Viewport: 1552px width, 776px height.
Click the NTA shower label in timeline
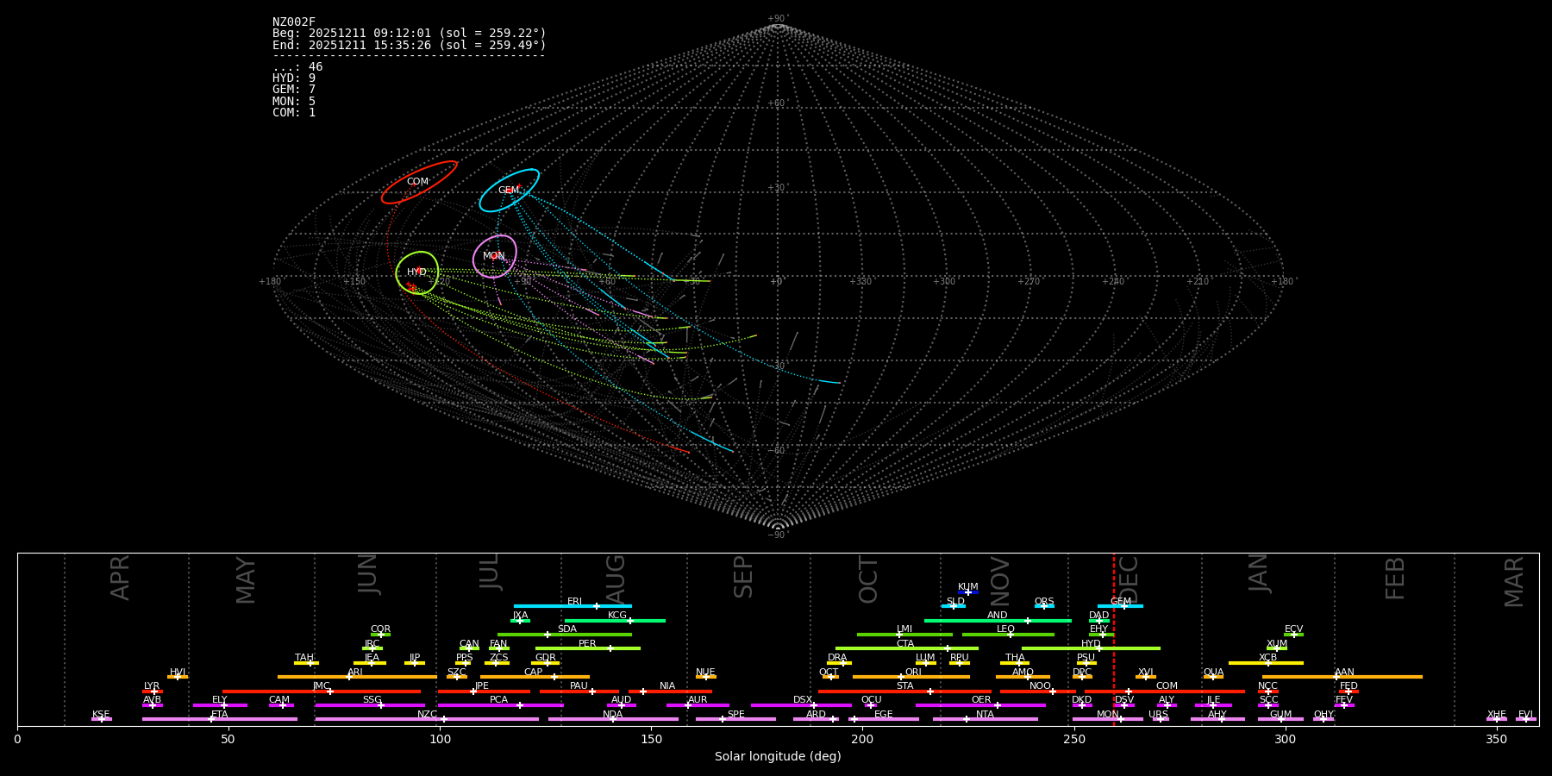click(x=985, y=715)
